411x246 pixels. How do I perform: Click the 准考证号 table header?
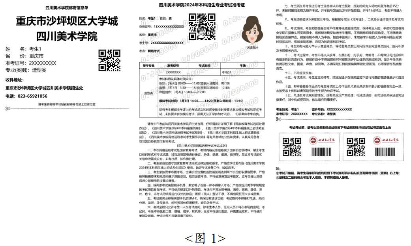[x=173, y=66]
